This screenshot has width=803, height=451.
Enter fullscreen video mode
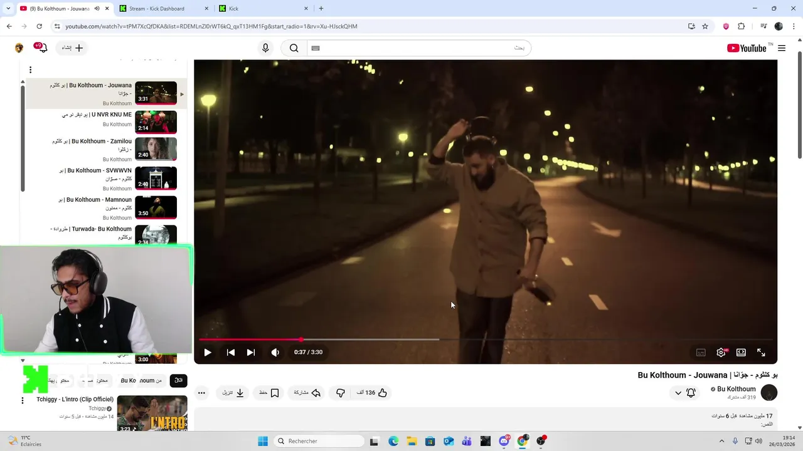pos(761,353)
